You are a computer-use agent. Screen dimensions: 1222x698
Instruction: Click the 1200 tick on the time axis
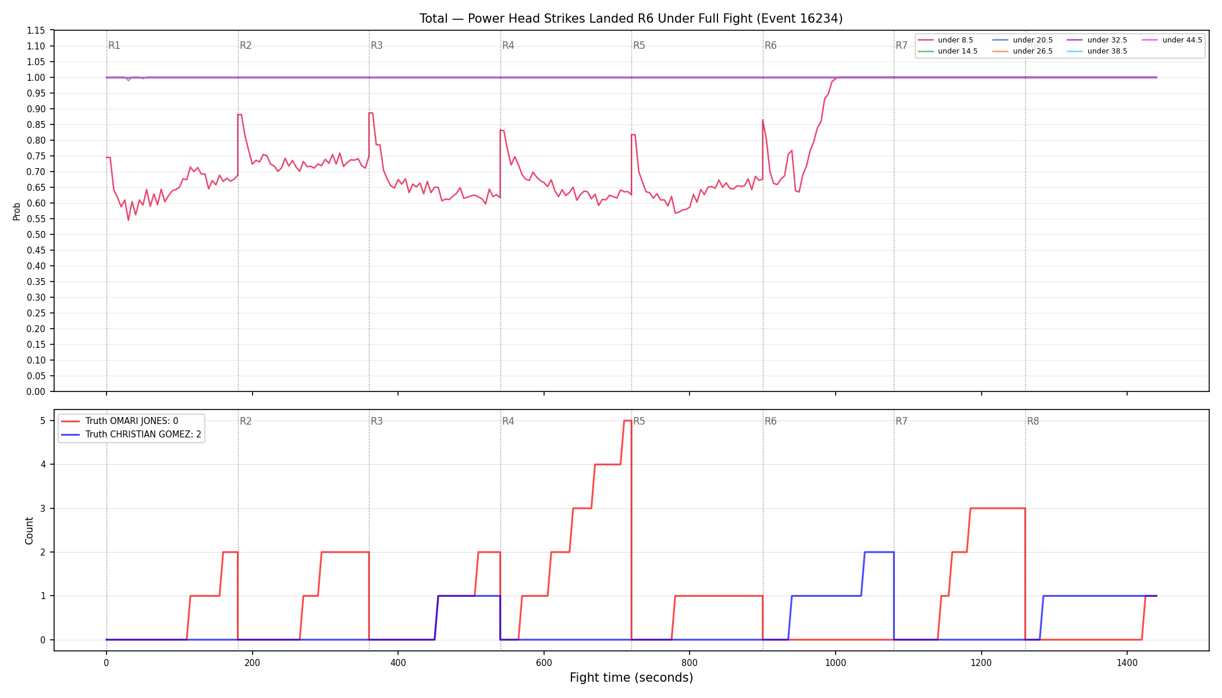(x=982, y=662)
